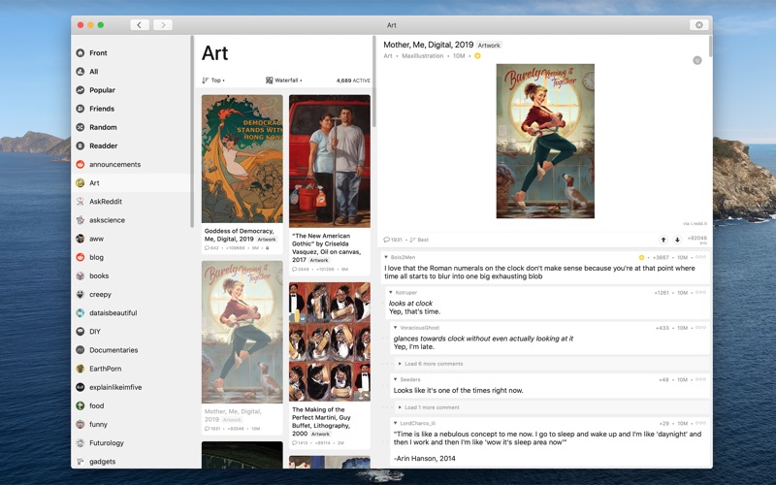776x485 pixels.
Task: Open the Top sort dropdown
Action: [213, 81]
